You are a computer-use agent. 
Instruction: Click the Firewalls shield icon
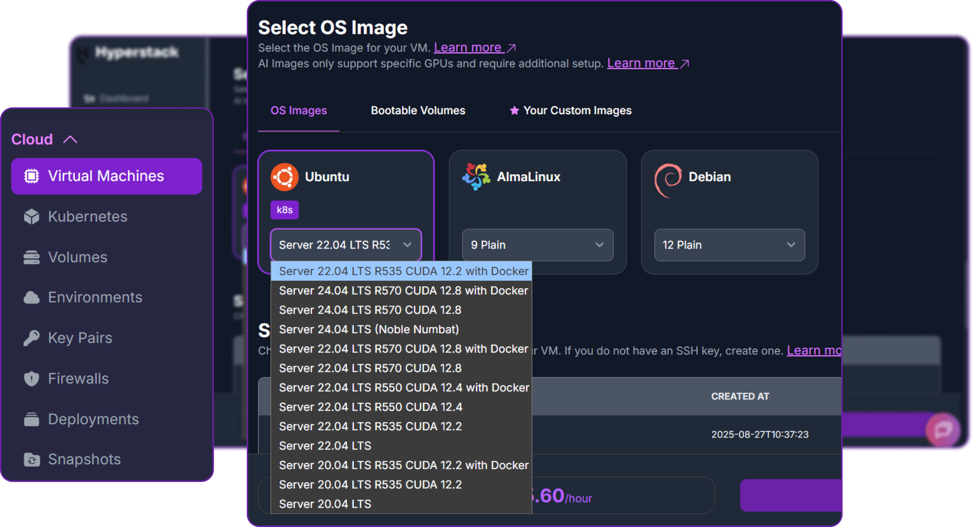(x=31, y=378)
